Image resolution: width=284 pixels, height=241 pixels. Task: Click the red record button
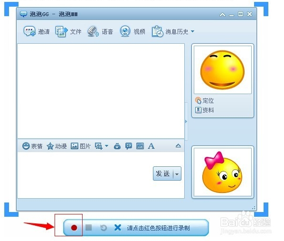point(74,228)
